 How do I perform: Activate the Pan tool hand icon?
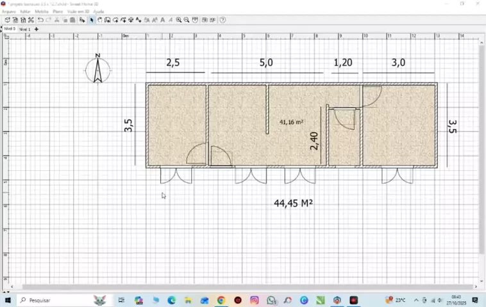[x=99, y=20]
